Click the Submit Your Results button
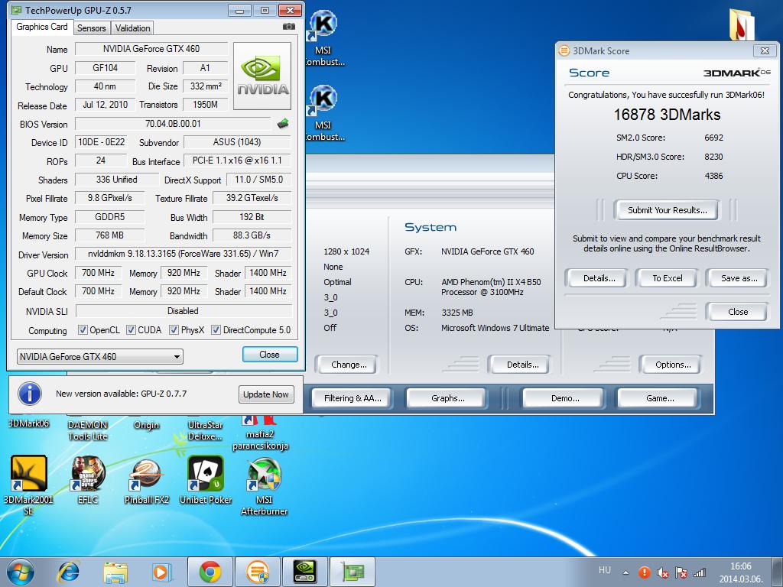The width and height of the screenshot is (783, 587). click(x=667, y=210)
